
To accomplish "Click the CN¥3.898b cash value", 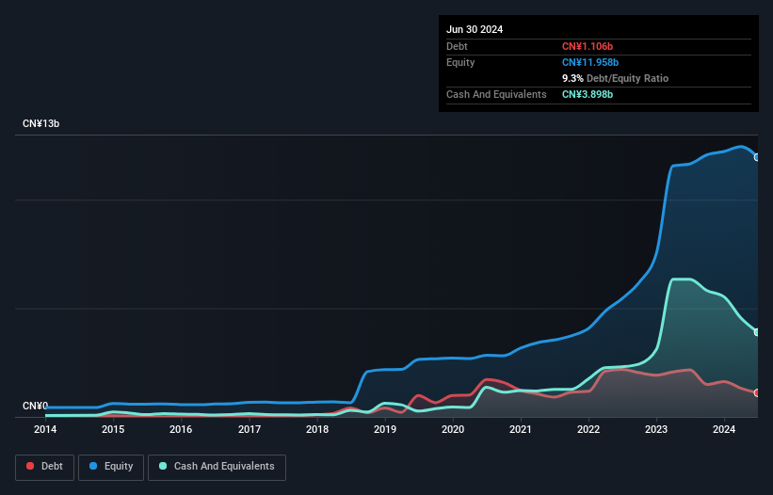I will pos(588,94).
